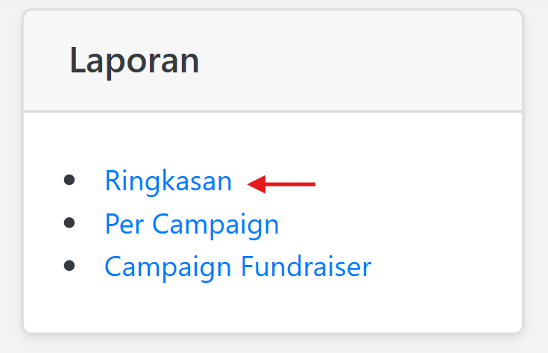Click the bullet beside Campaign Fundraiser
548x353 pixels.
69,265
